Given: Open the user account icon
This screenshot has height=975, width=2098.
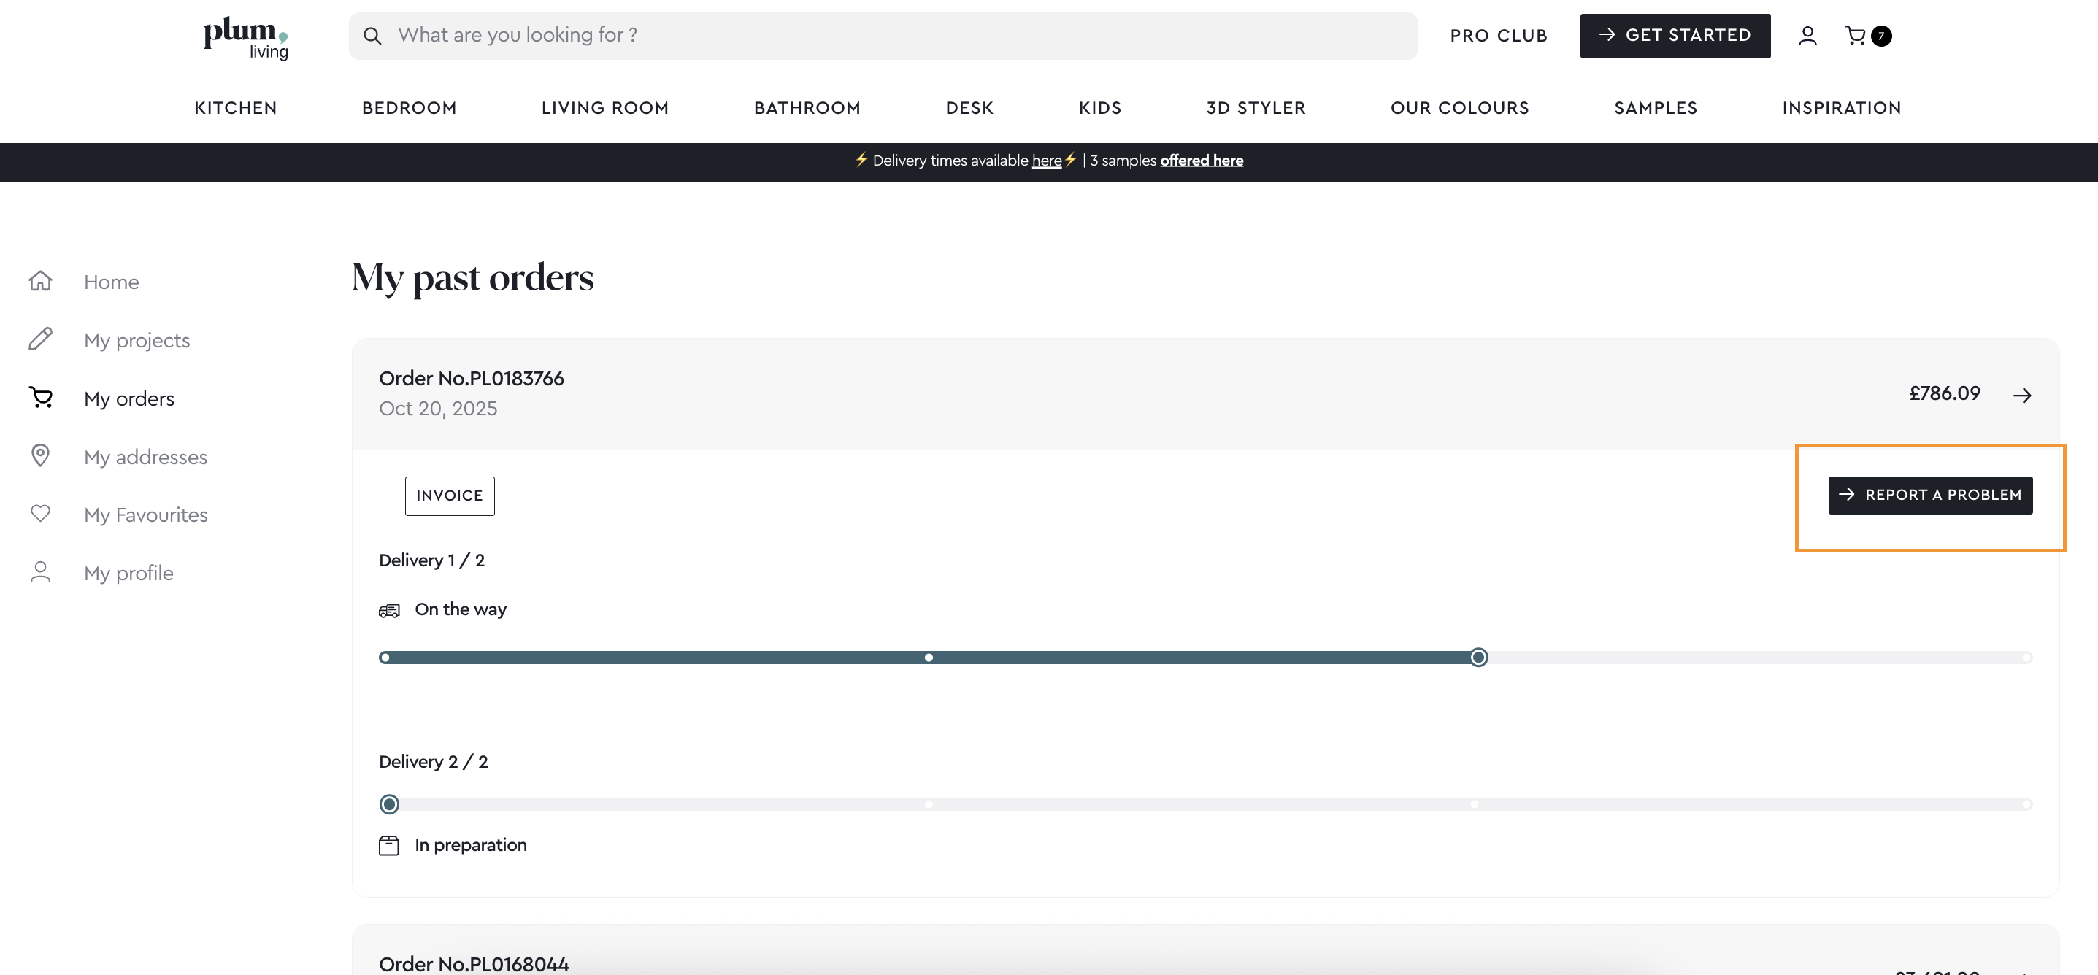Looking at the screenshot, I should pyautogui.click(x=1807, y=36).
